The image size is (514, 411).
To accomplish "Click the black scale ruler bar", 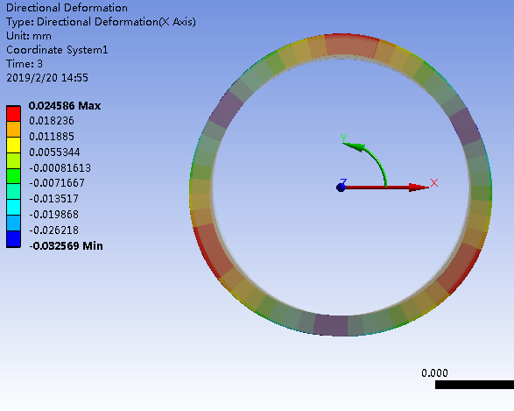I will pyautogui.click(x=475, y=385).
